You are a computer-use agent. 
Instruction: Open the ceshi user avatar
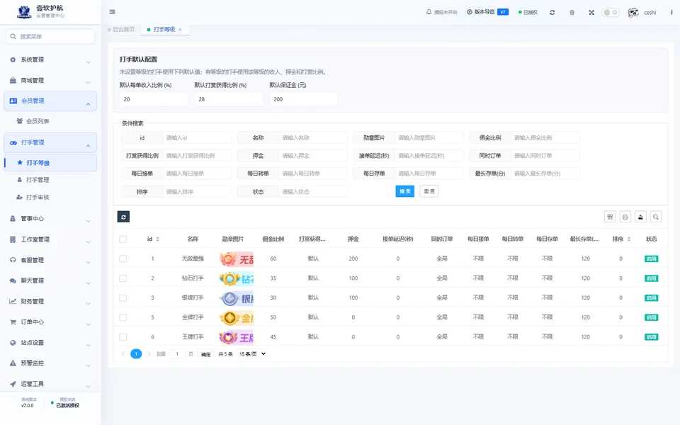[x=633, y=13]
